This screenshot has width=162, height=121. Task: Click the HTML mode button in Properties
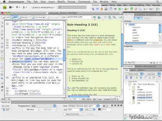5,106
